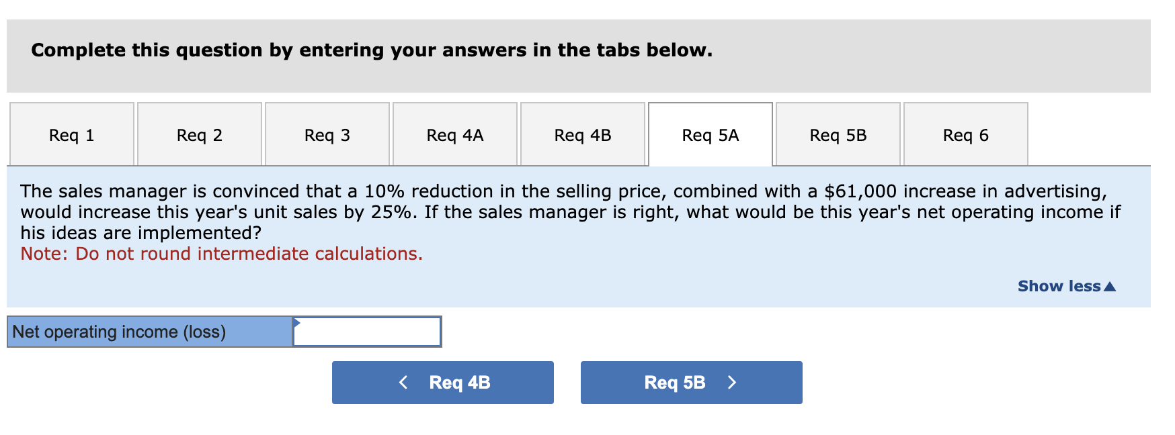Switch to the Req 5B tab
Screen dimensions: 1175x435
[837, 134]
